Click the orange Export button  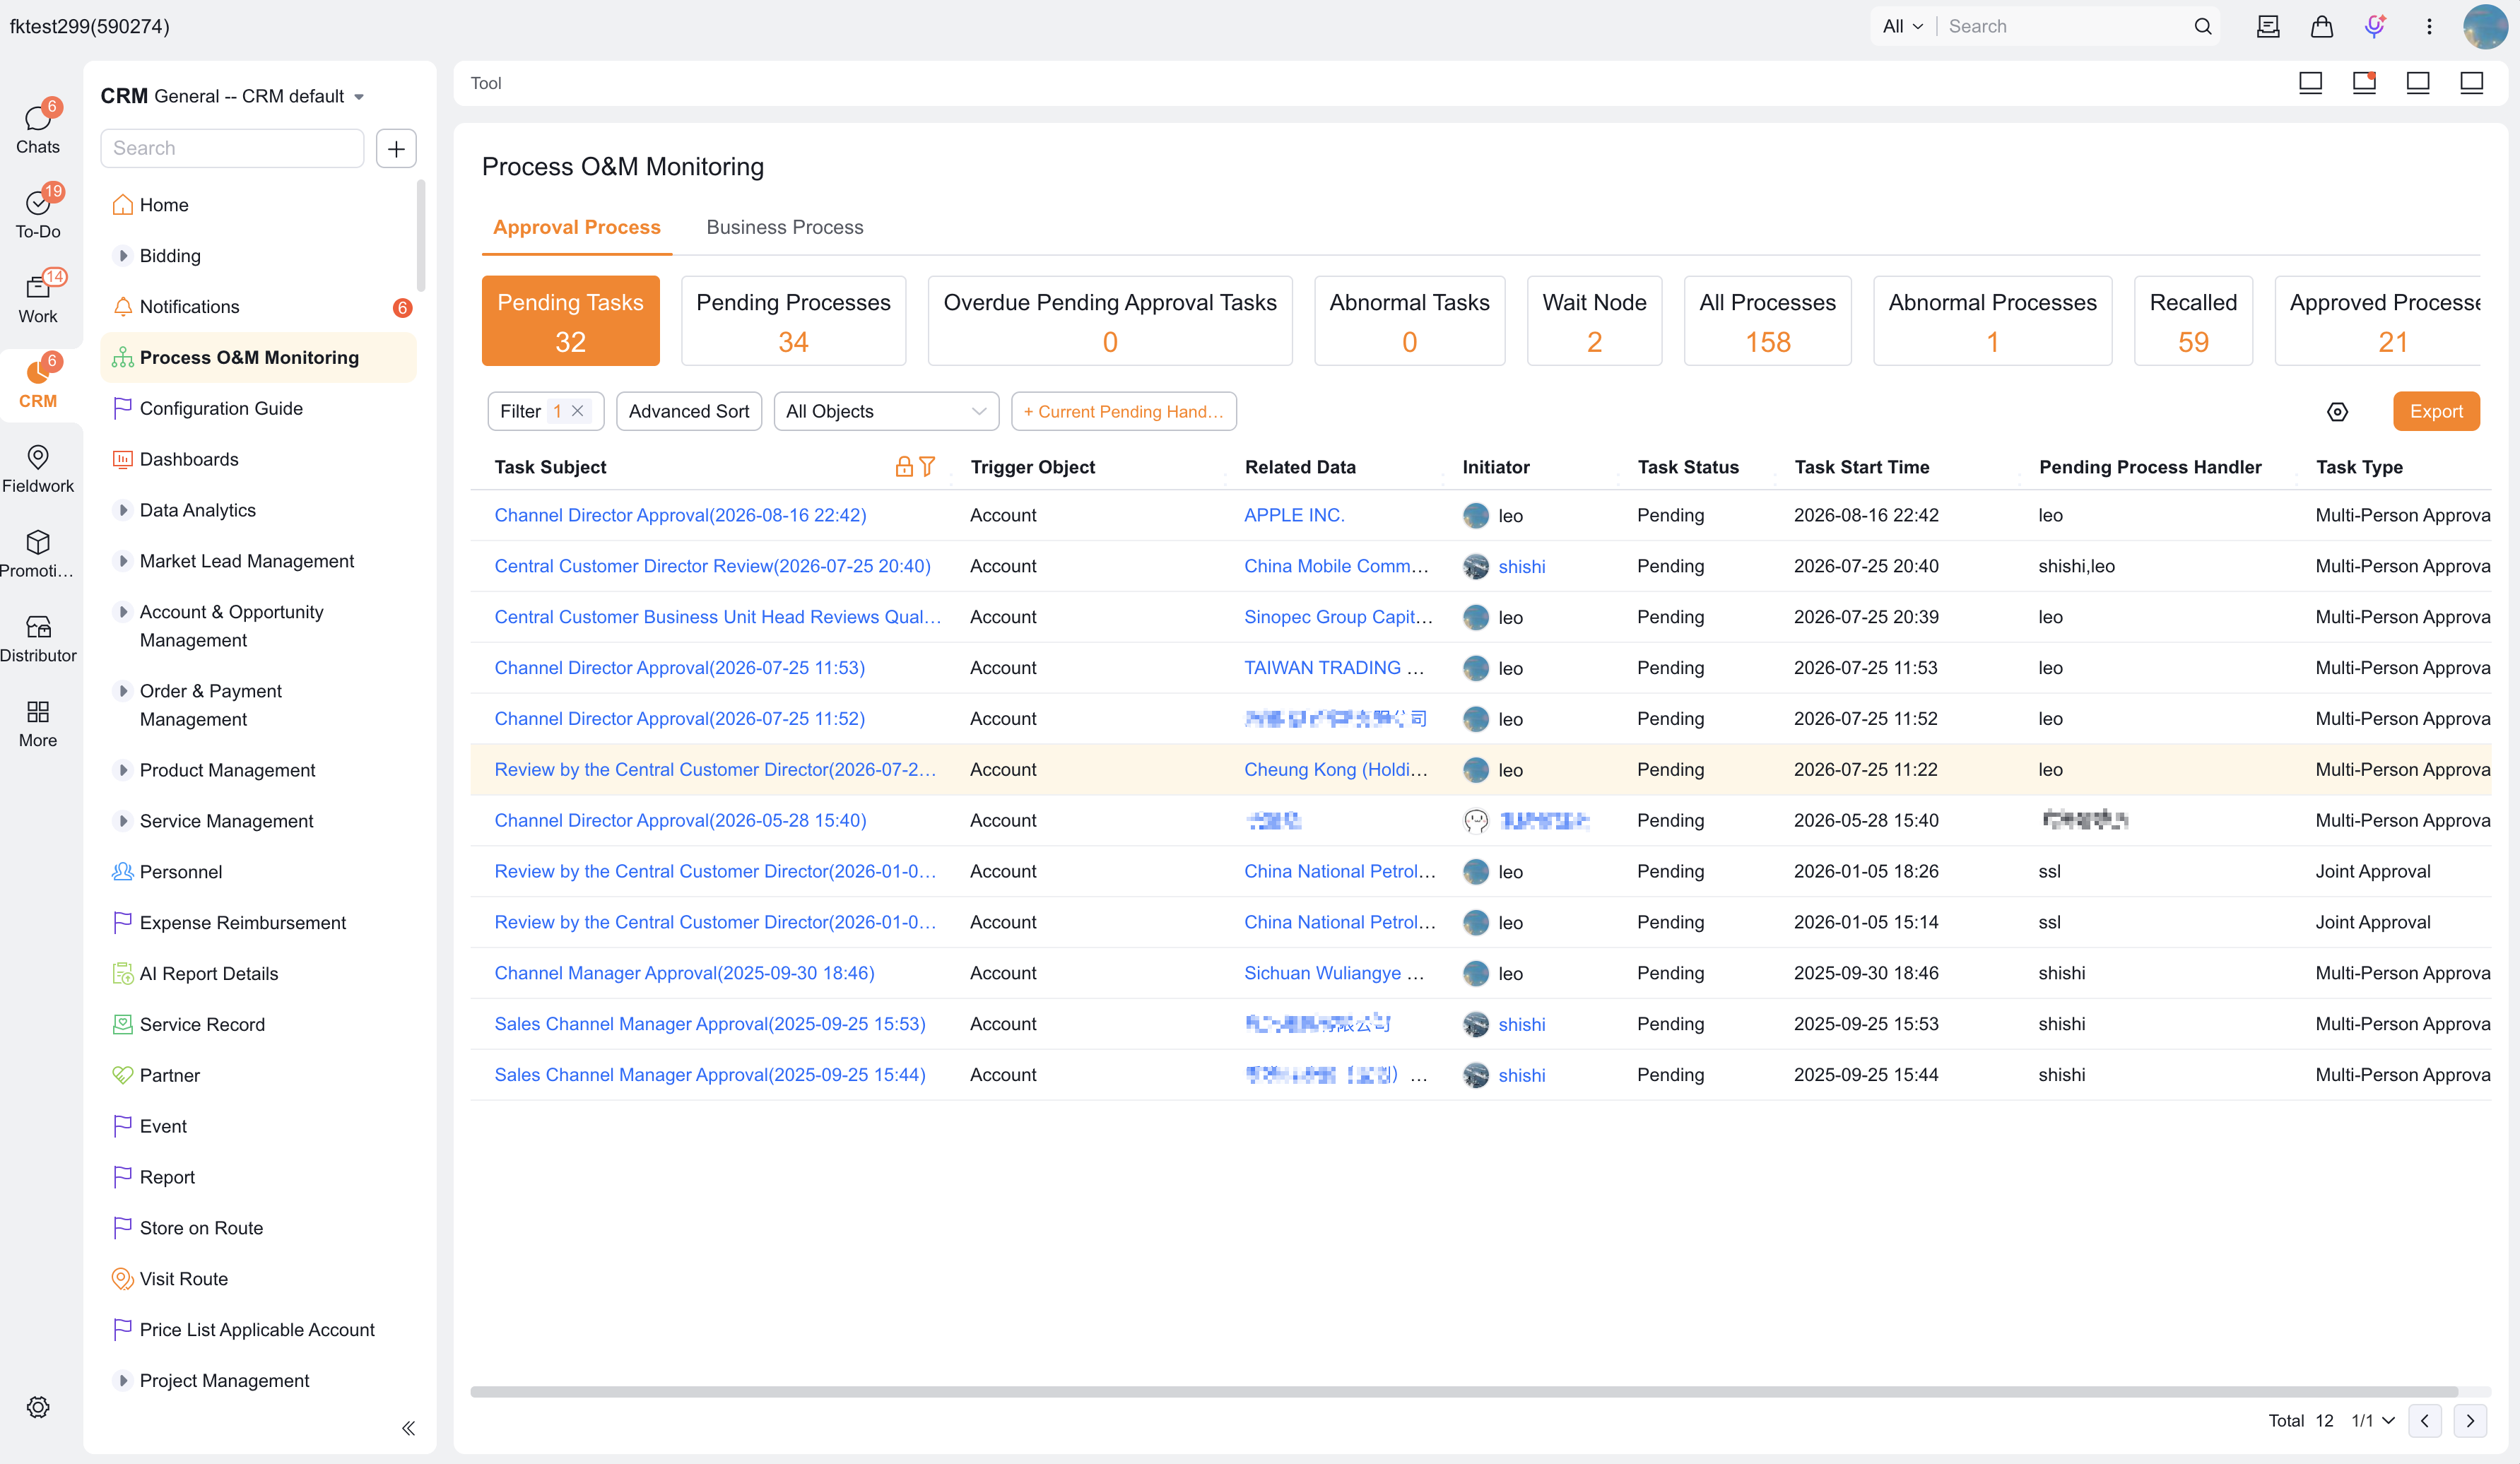click(x=2436, y=411)
